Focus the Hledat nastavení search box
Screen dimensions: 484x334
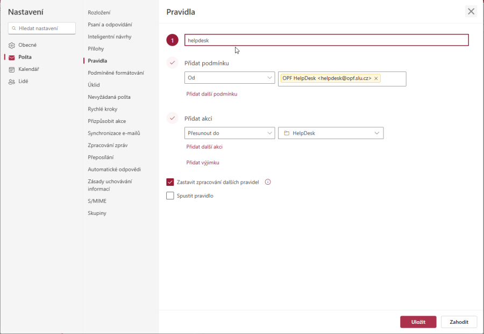tap(41, 28)
